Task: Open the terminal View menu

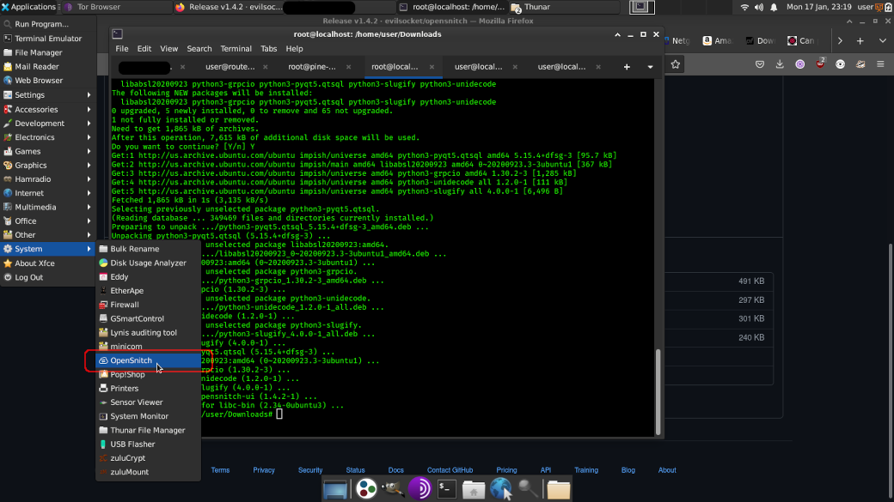Action: [168, 49]
